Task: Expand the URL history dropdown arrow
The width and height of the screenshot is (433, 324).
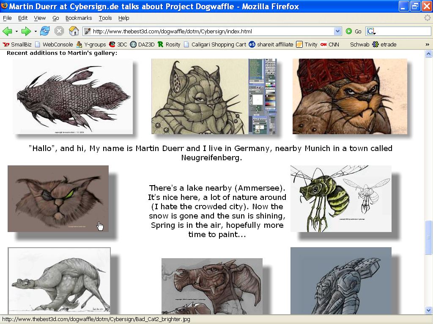Action: [x=337, y=31]
